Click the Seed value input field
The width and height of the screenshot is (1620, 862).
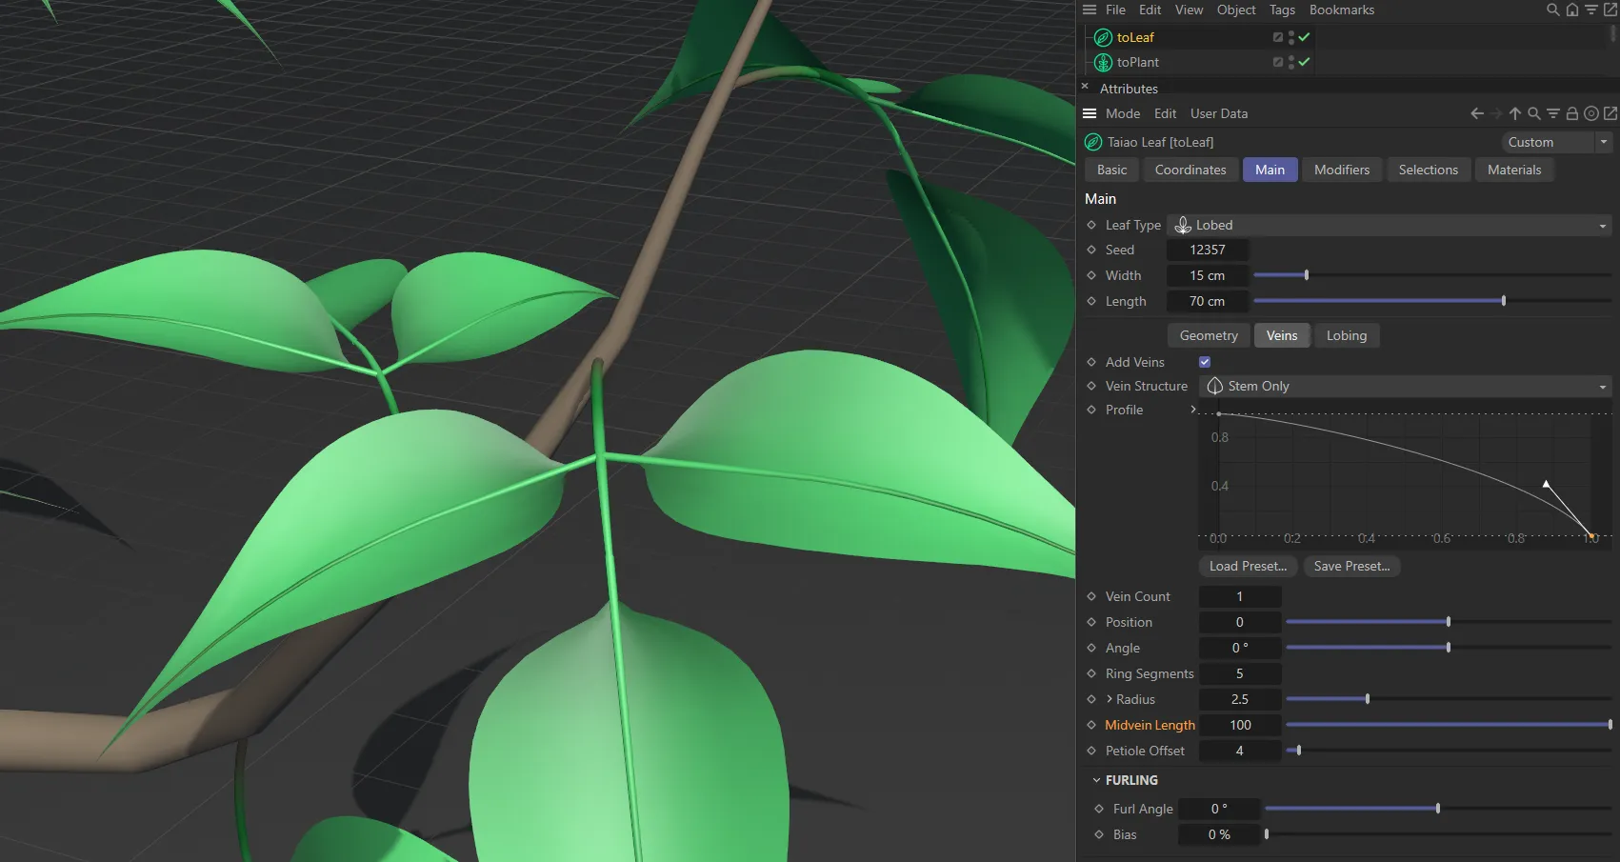[1208, 250]
